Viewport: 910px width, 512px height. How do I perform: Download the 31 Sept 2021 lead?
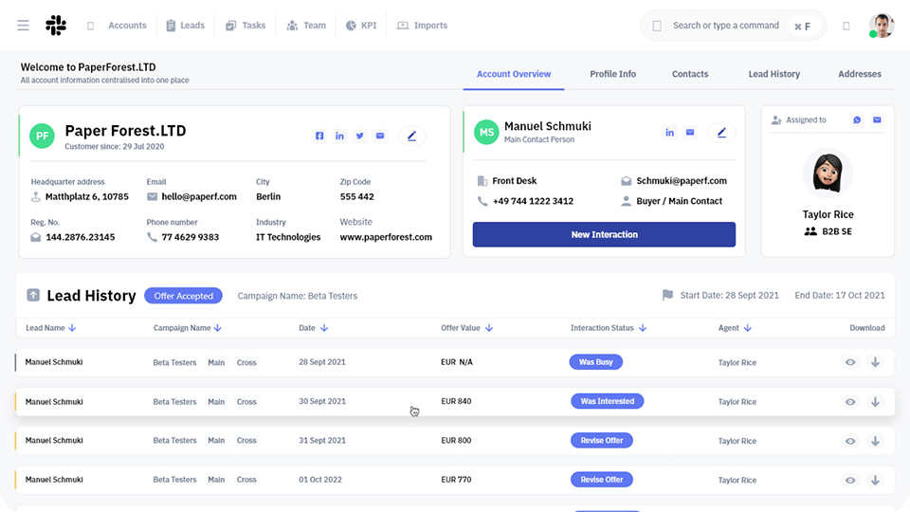point(875,441)
